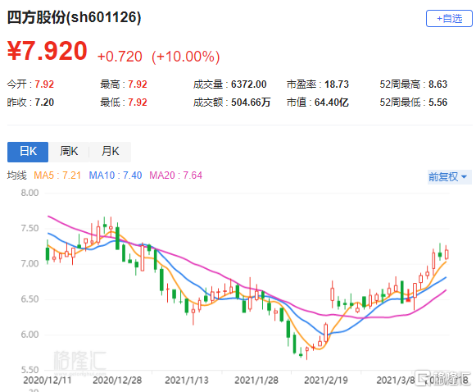Click the 最高 high price value 7.92
This screenshot has height=392, width=476.
138,84
